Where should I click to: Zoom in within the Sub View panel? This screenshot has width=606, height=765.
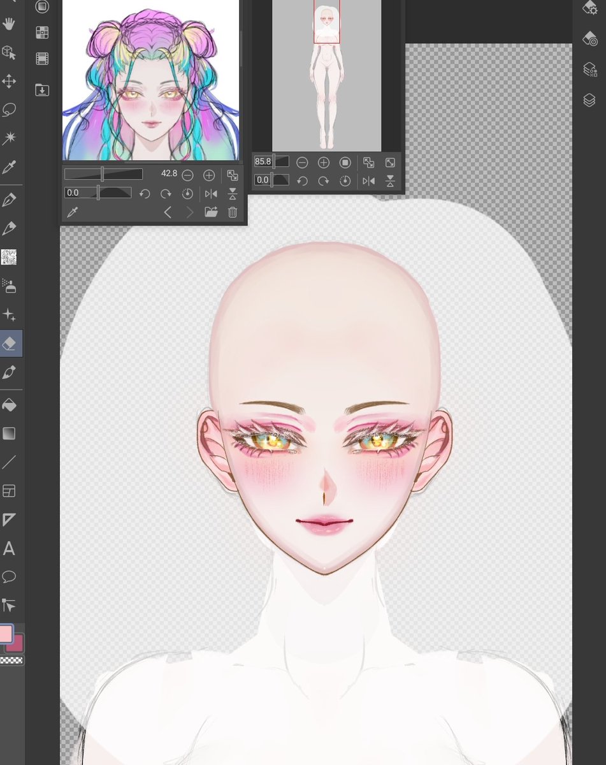pos(209,175)
